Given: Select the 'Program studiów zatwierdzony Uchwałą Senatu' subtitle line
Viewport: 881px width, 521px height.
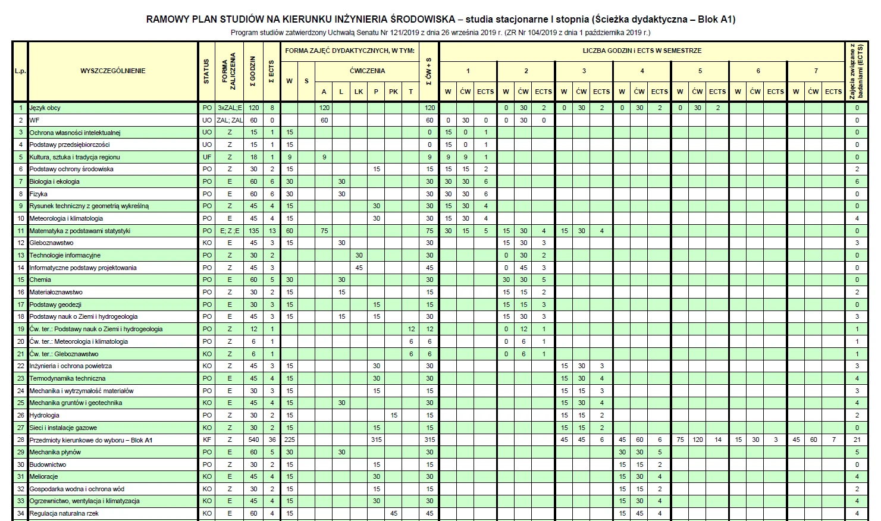Looking at the screenshot, I should point(440,33).
